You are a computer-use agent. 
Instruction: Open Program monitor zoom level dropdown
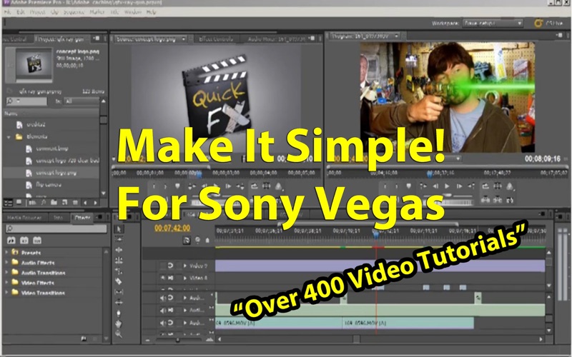click(458, 159)
